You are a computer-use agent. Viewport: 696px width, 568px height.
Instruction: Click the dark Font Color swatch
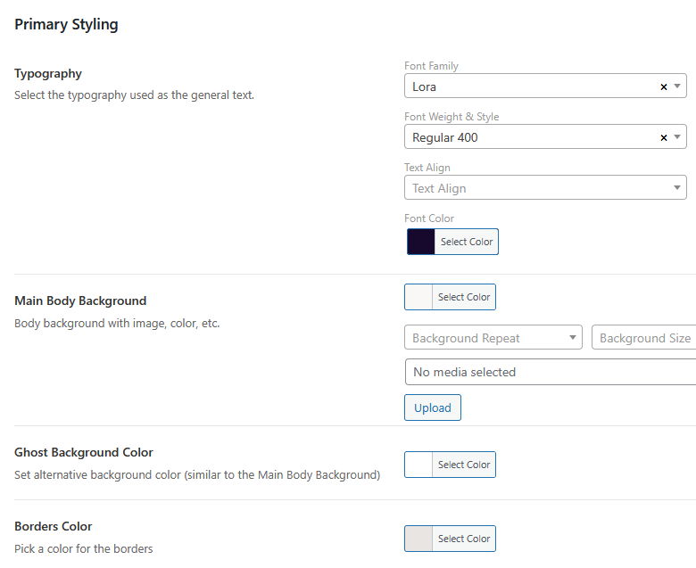[421, 242]
